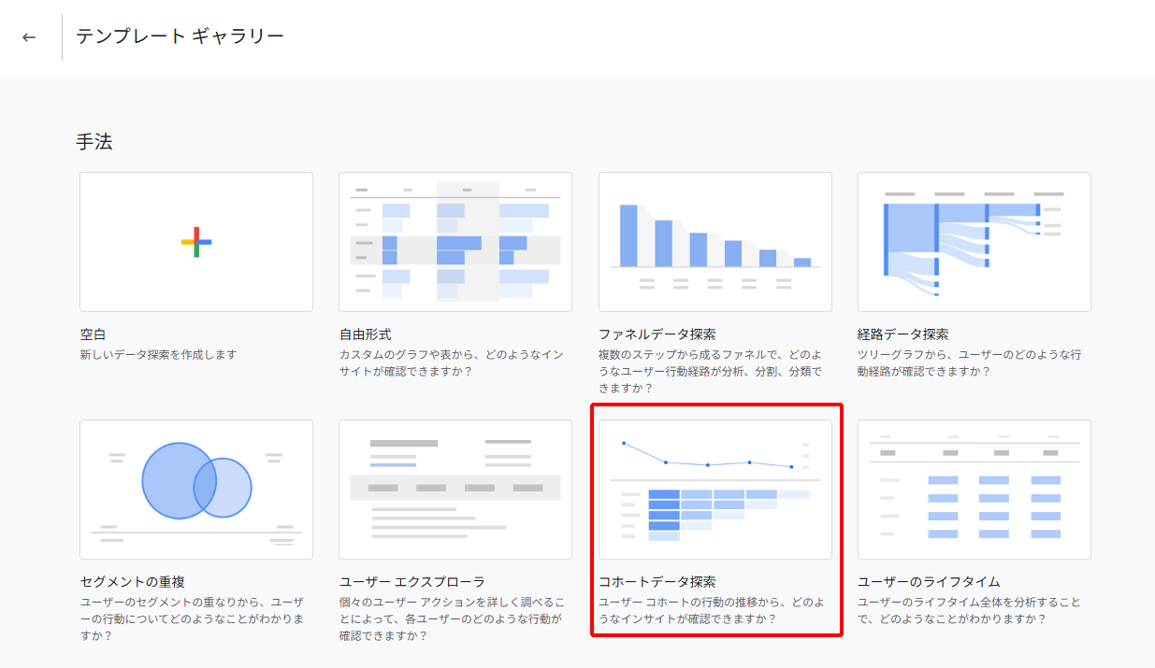Viewport: 1155px width, 668px height.
Task: Click the colorful plus icon for blank exploration
Action: (196, 242)
